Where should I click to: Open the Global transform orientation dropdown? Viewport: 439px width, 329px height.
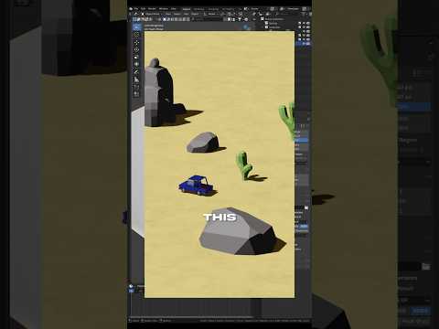pyautogui.click(x=210, y=14)
